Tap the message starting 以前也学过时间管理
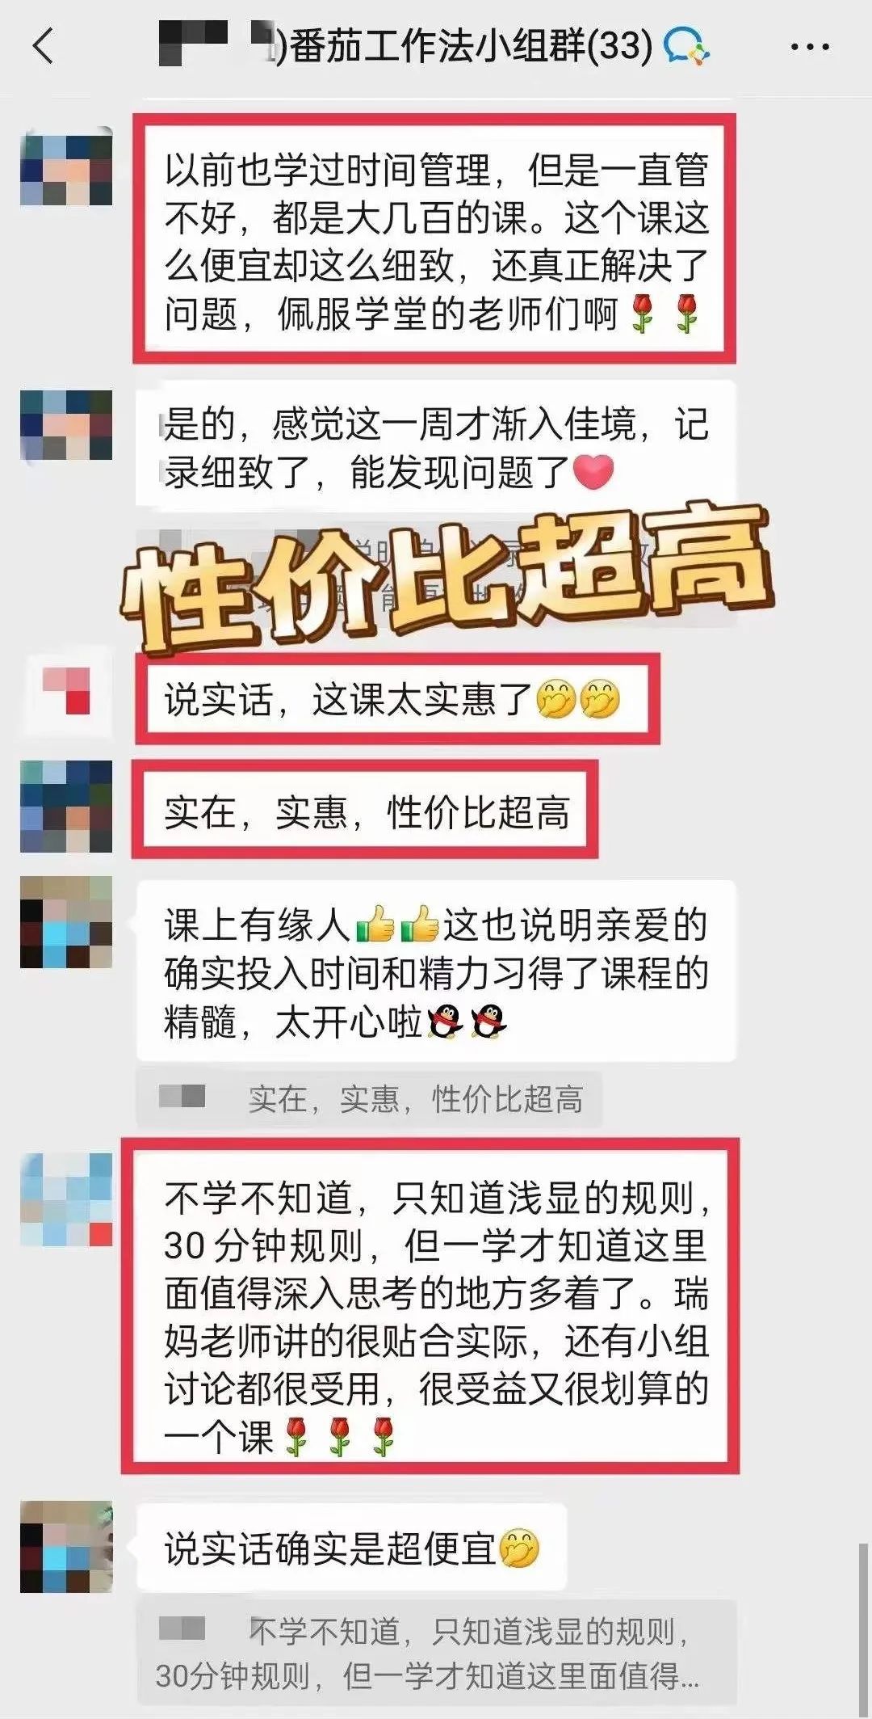 tap(434, 239)
